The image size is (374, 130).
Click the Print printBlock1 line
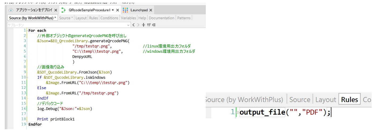pyautogui.click(x=56, y=119)
